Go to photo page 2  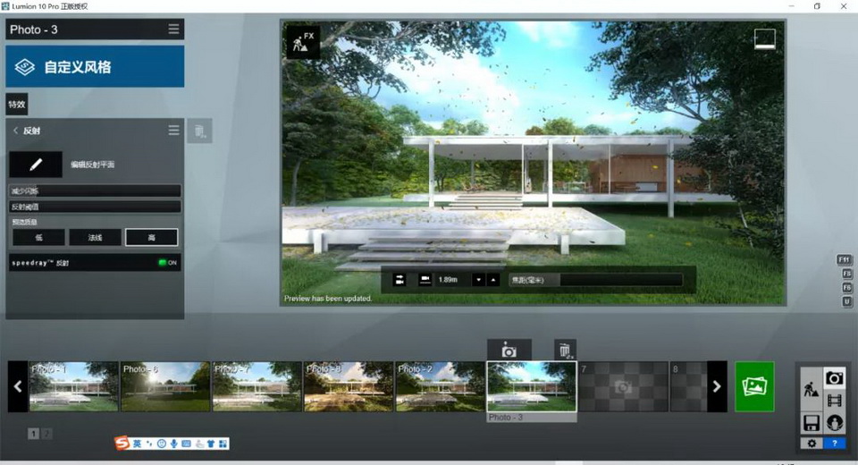click(x=46, y=434)
